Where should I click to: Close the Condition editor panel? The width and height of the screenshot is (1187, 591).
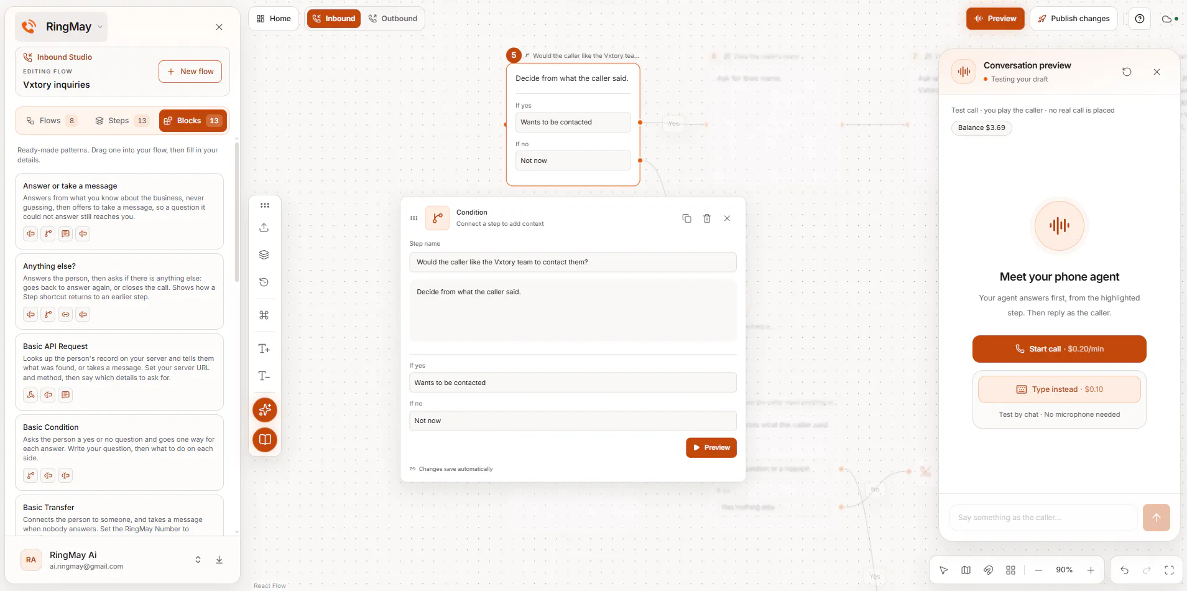tap(727, 218)
